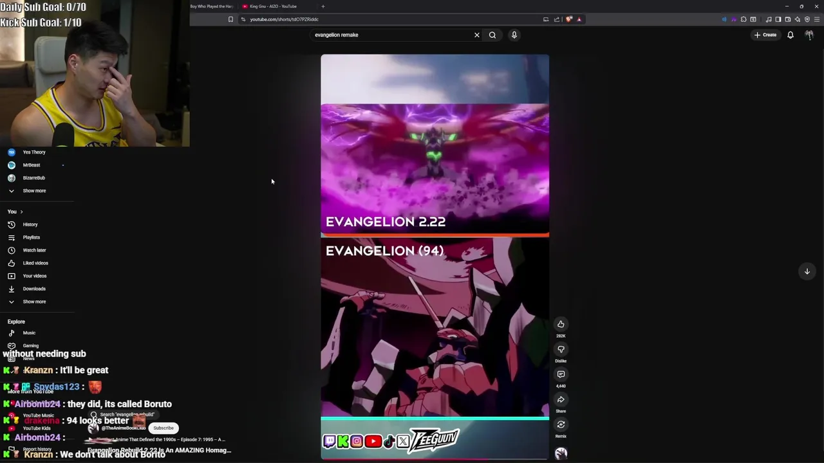Pause the Evangelion short video
Screen dimensions: 824x463
pyautogui.click(x=435, y=257)
